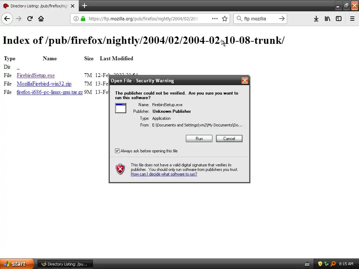Click the 'Type' column header
This screenshot has width=359, height=269.
tap(9, 58)
